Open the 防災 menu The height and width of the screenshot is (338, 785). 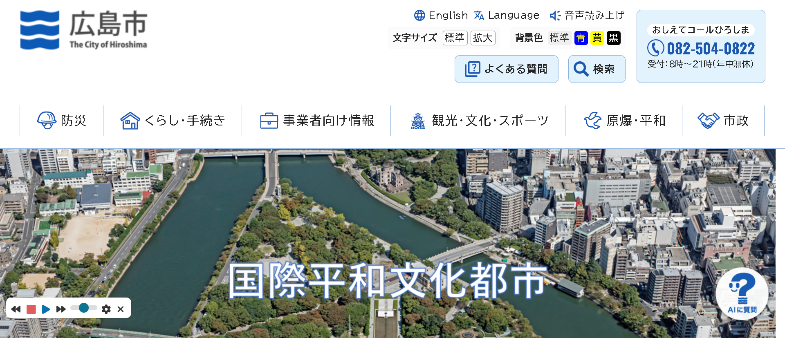[62, 121]
